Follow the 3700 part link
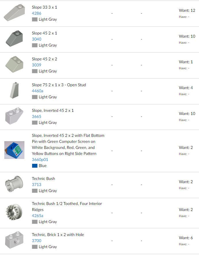The width and height of the screenshot is (199, 255). (36, 241)
